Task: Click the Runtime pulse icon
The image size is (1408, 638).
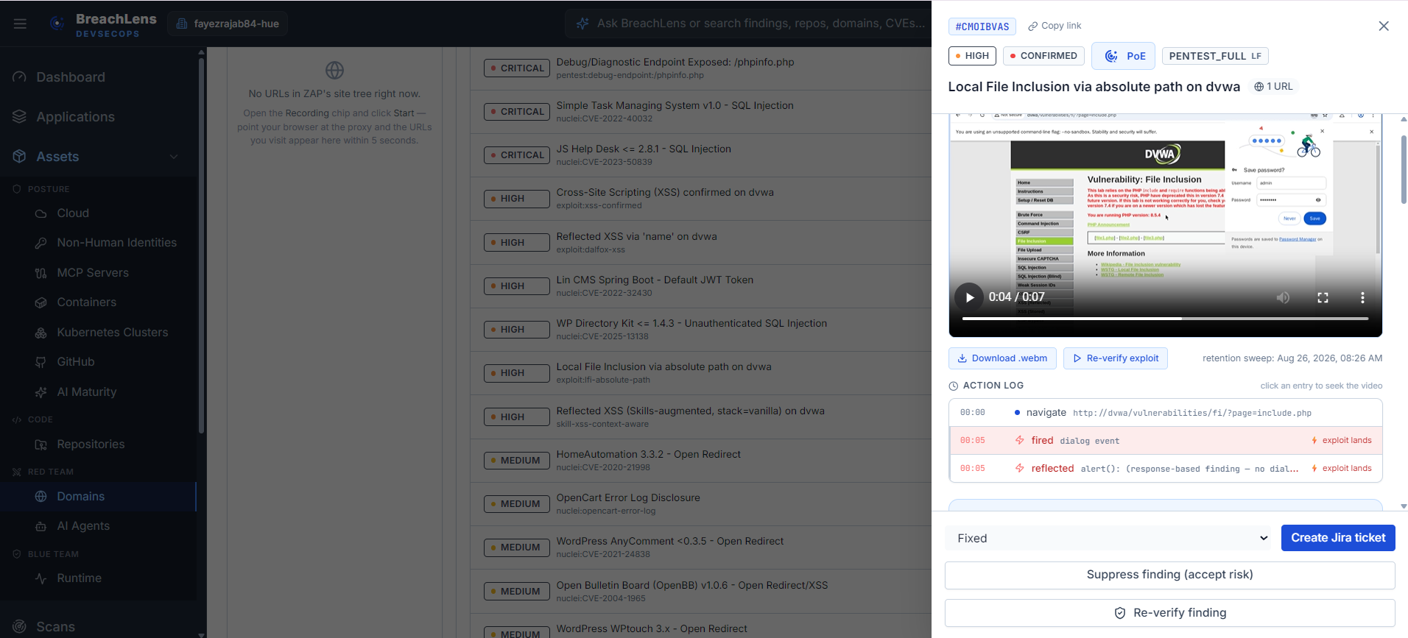Action: tap(41, 578)
